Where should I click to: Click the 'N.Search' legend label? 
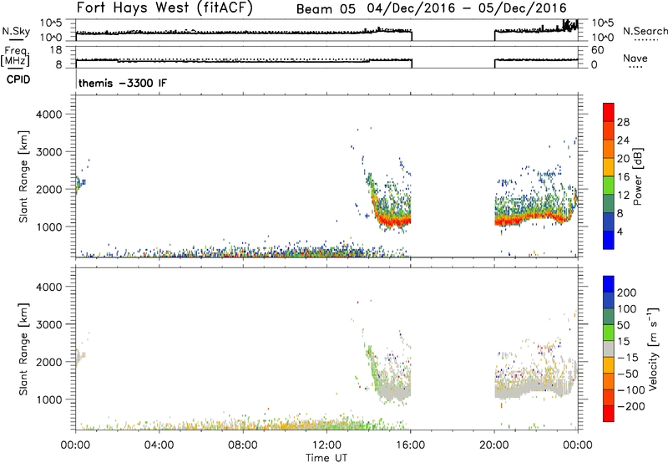pyautogui.click(x=645, y=31)
